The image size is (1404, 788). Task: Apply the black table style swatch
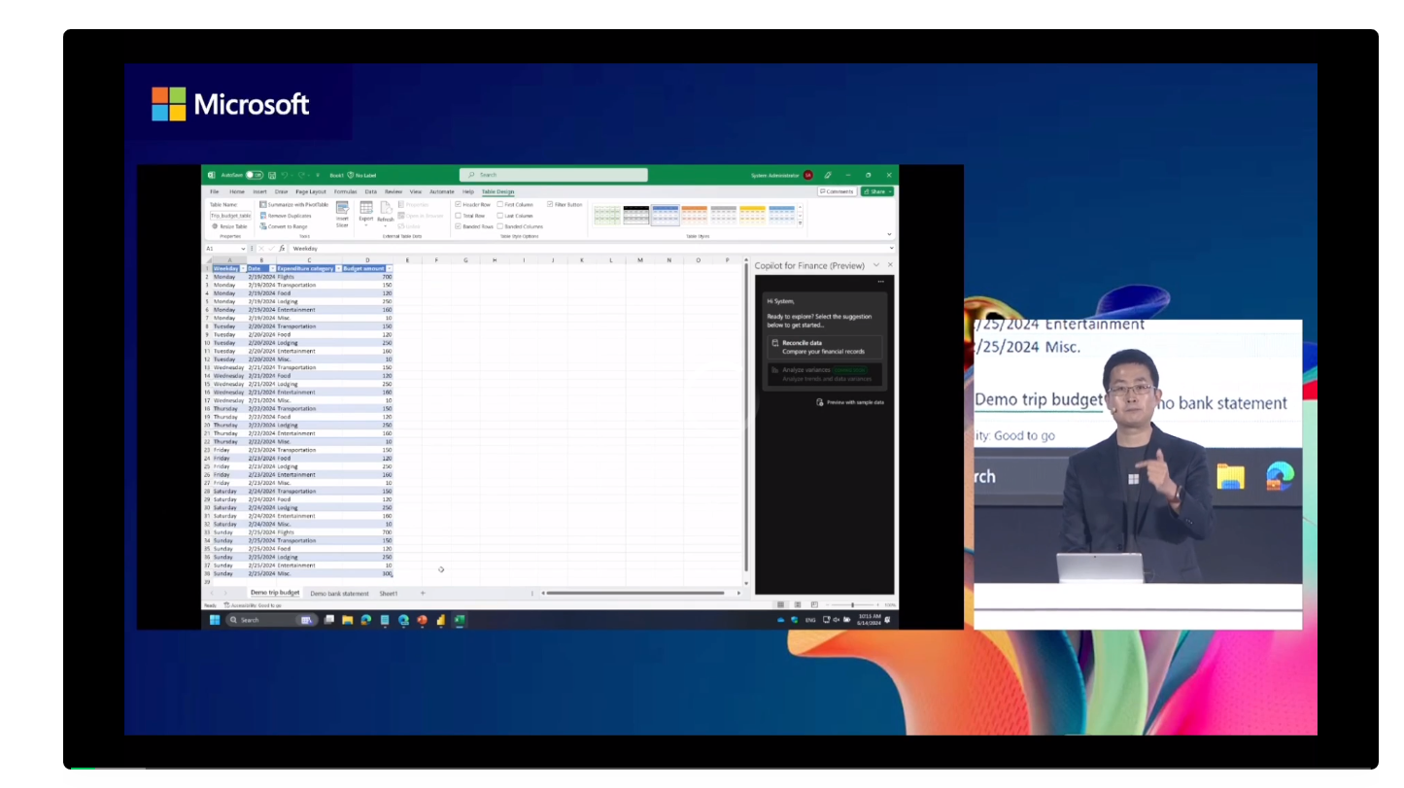tap(636, 214)
